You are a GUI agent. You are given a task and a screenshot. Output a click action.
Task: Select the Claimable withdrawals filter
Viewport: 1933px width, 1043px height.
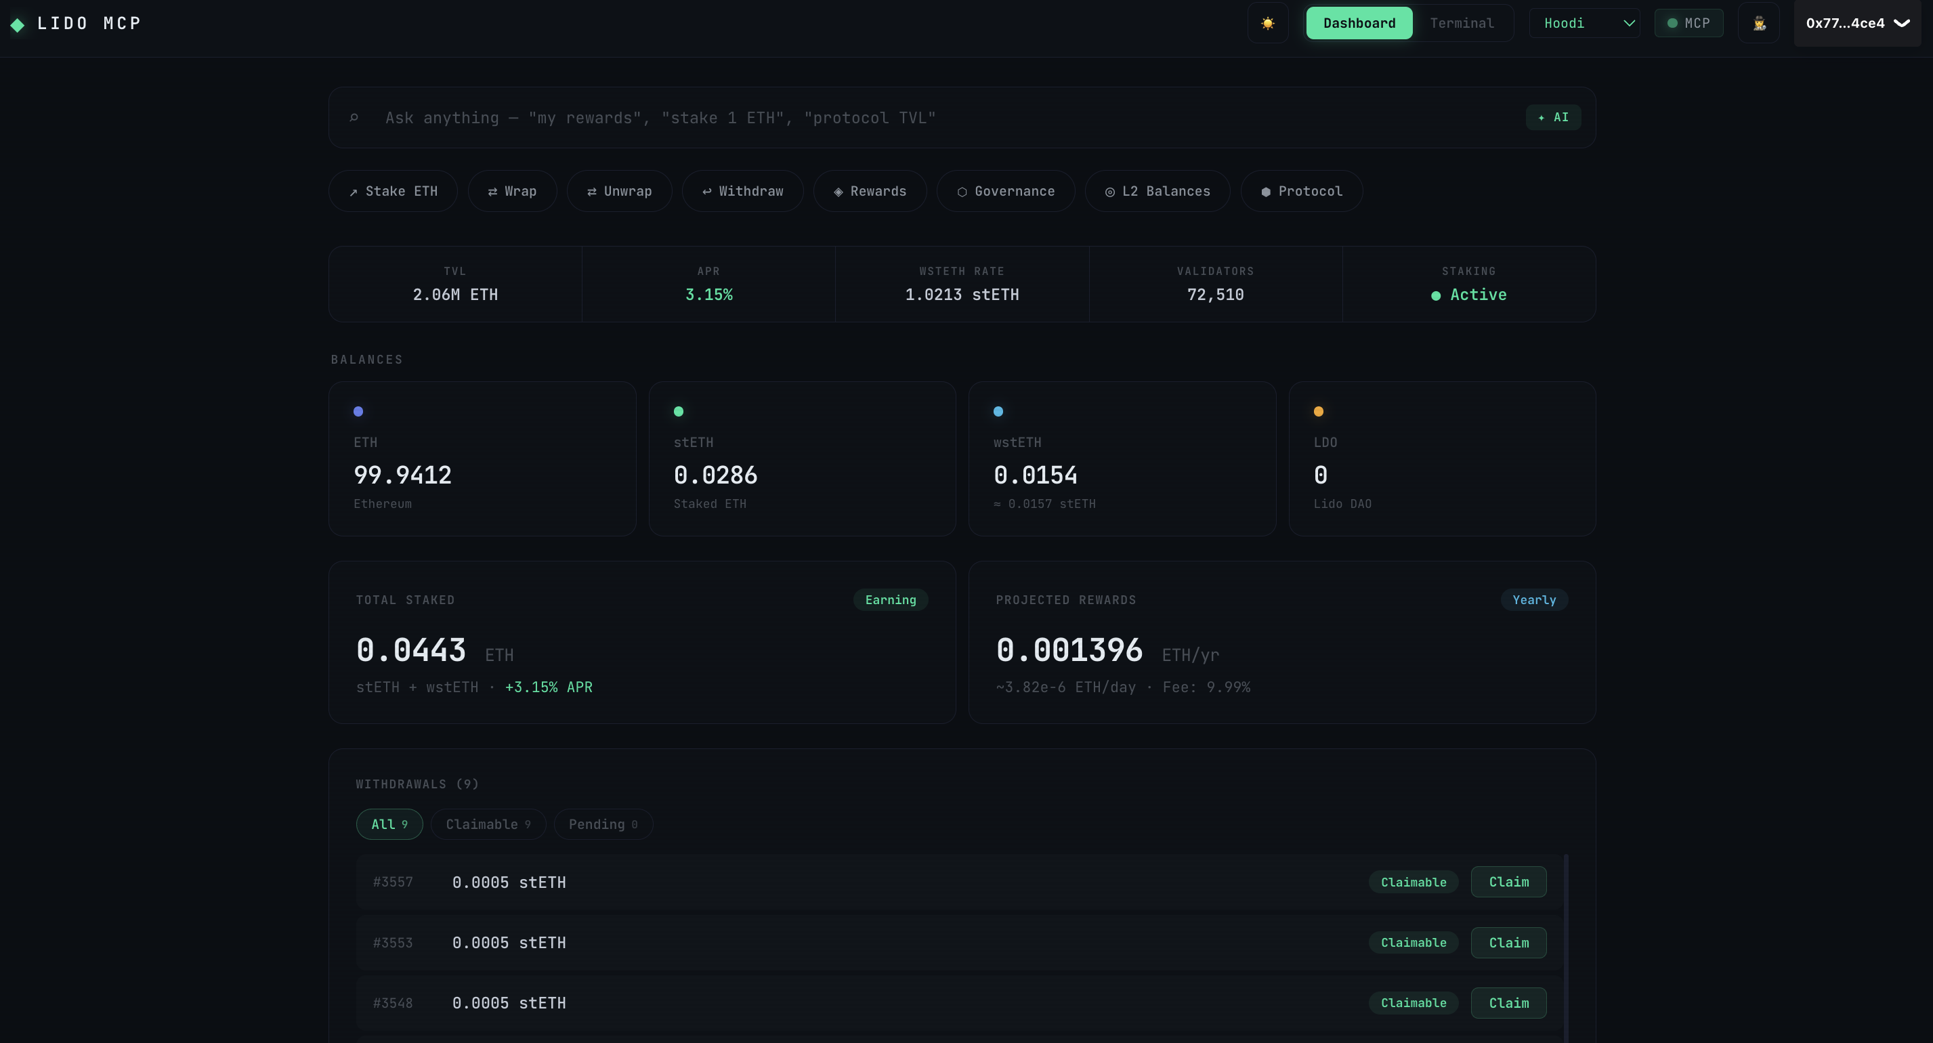488,825
